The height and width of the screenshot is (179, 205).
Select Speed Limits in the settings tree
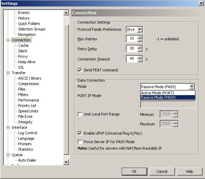coord(28,111)
